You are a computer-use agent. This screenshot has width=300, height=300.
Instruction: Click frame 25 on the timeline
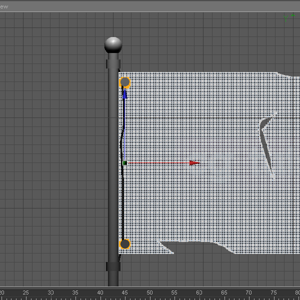(x=26, y=292)
